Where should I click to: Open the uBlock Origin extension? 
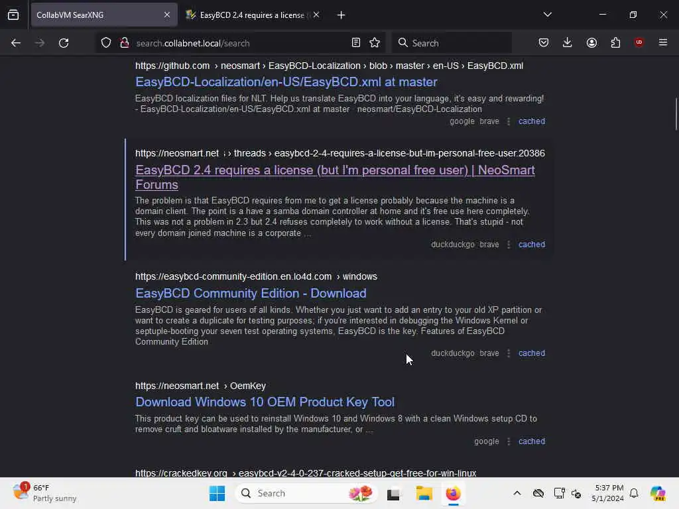click(639, 42)
